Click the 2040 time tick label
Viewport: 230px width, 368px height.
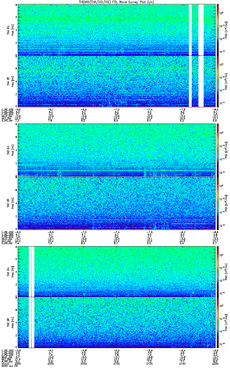84,363
